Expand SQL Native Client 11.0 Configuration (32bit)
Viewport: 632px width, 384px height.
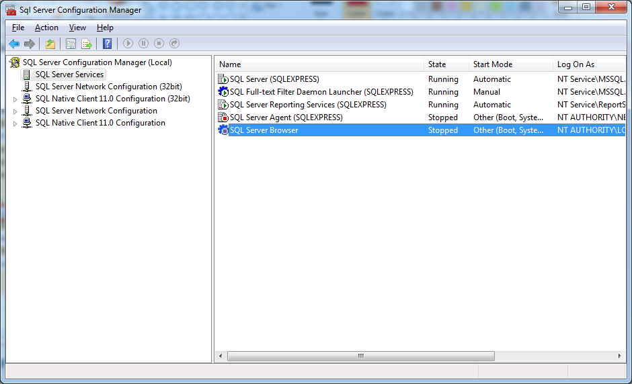point(15,99)
